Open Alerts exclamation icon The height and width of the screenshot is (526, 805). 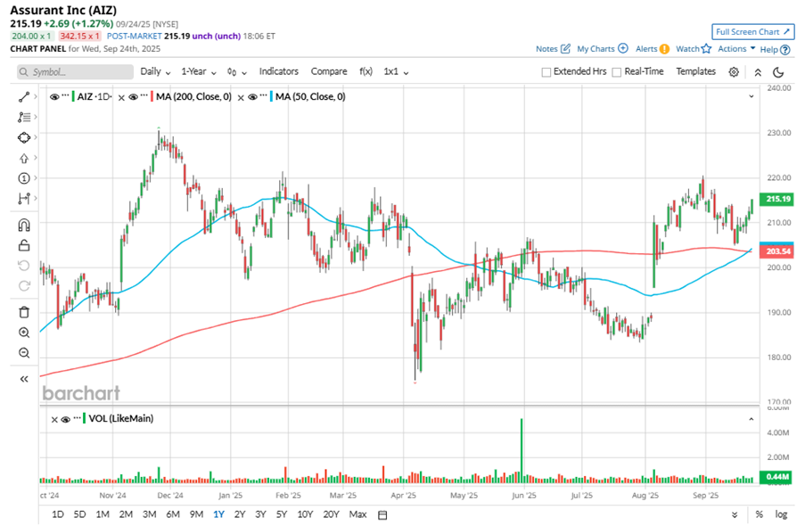664,49
